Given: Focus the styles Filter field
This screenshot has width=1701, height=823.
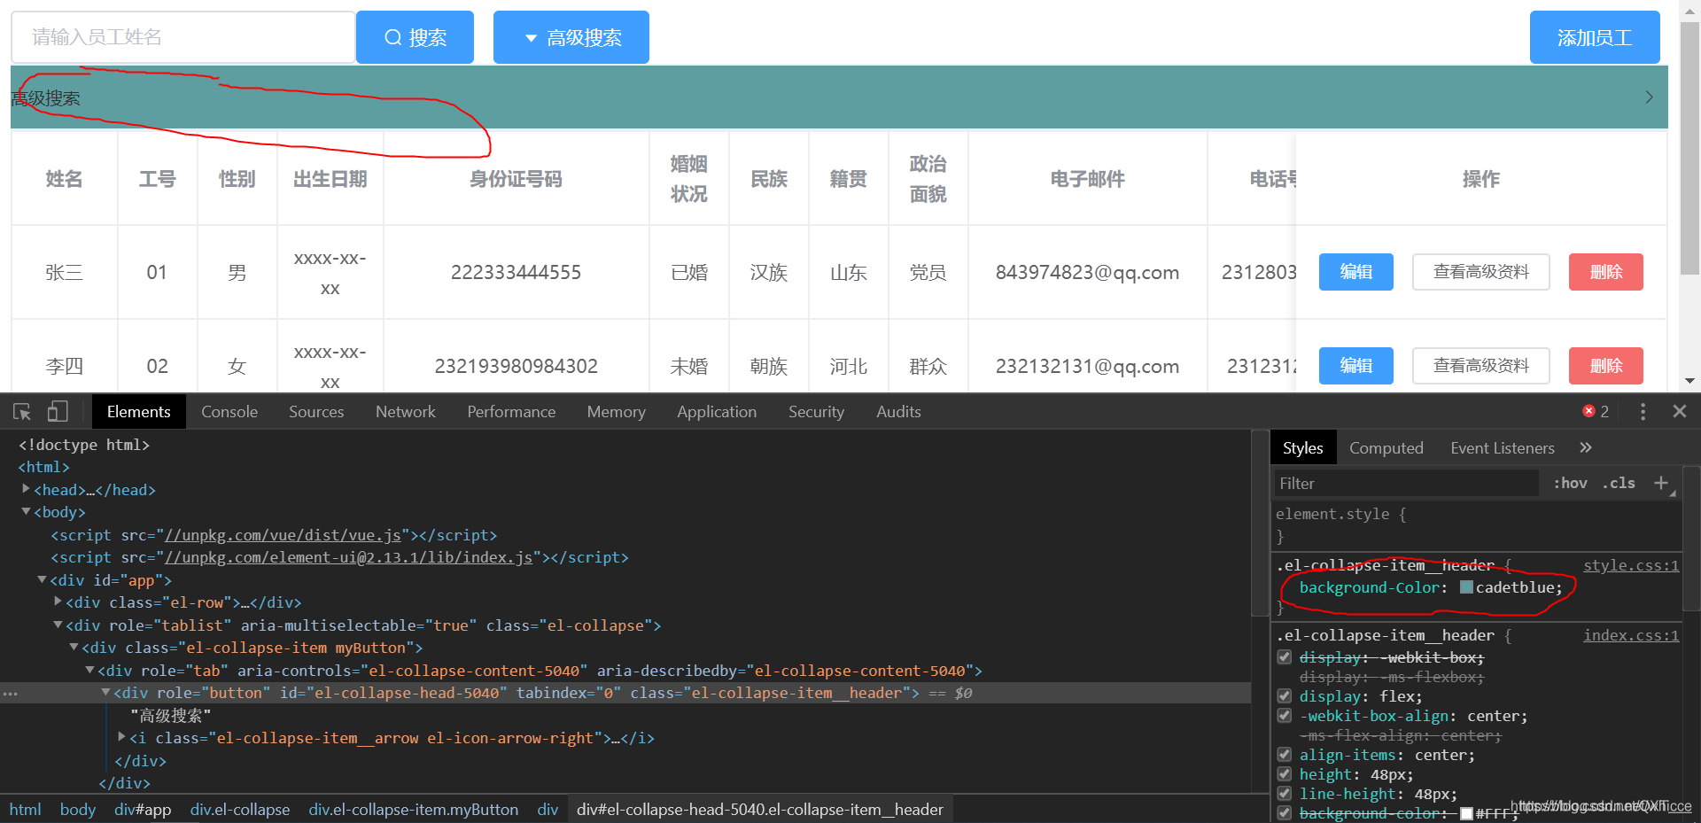Looking at the screenshot, I should pyautogui.click(x=1405, y=484).
